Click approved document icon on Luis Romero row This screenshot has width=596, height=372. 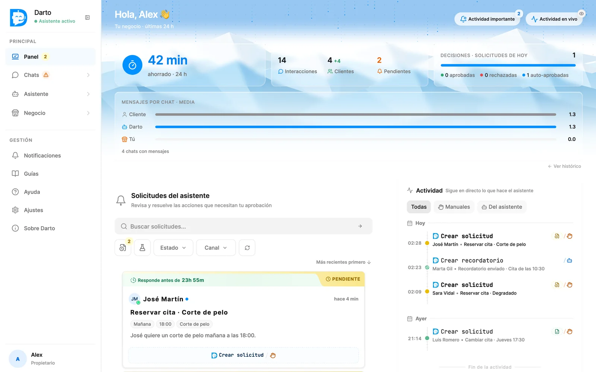pos(557,331)
